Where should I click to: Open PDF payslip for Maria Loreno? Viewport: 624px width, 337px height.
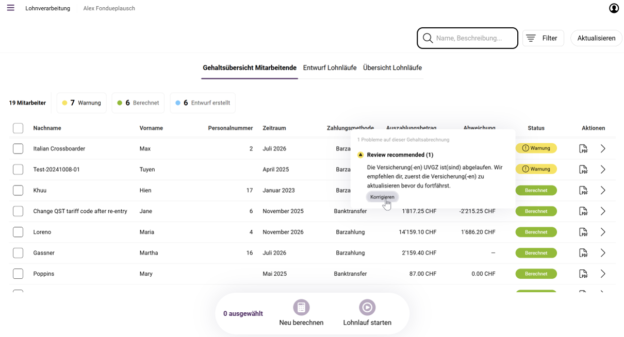coord(583,232)
